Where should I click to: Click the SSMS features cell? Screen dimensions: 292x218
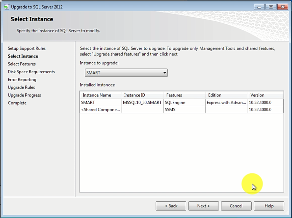coord(184,110)
